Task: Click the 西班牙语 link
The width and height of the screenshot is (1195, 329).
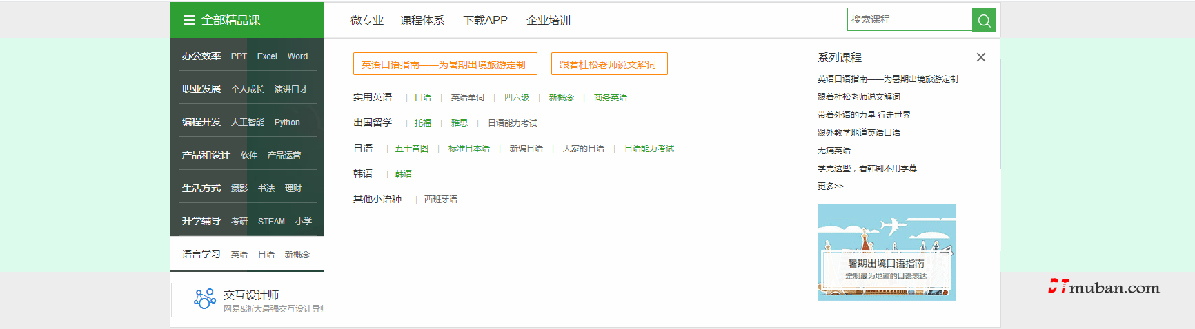Action: coord(441,200)
